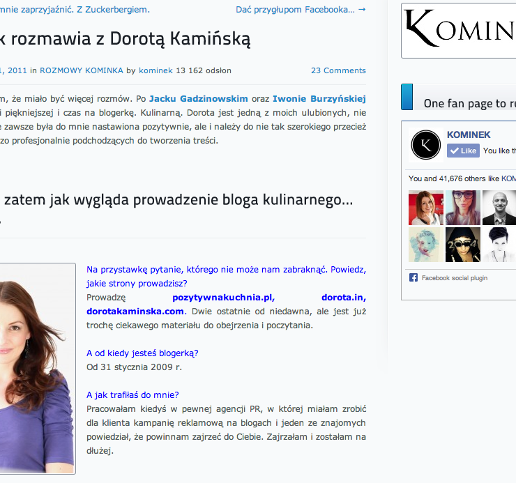Open fan thumbnail of red-haired woman on red background
Viewport: 516px width, 483px height.
[x=426, y=208]
